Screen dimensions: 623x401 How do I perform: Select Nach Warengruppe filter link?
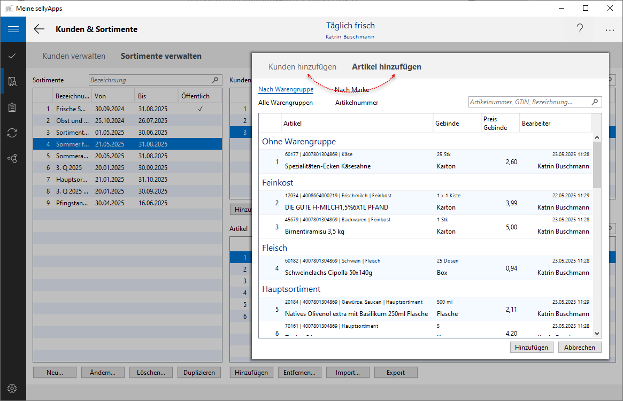pos(286,89)
